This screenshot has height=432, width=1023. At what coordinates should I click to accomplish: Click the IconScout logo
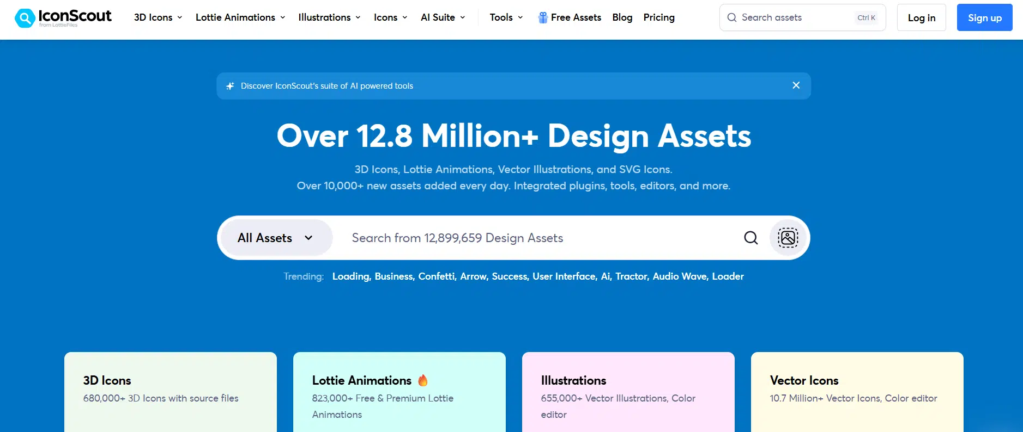[x=63, y=17]
